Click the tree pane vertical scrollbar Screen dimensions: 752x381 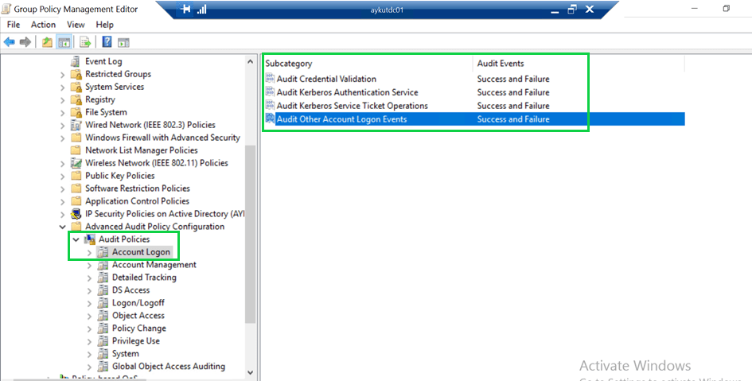point(251,239)
